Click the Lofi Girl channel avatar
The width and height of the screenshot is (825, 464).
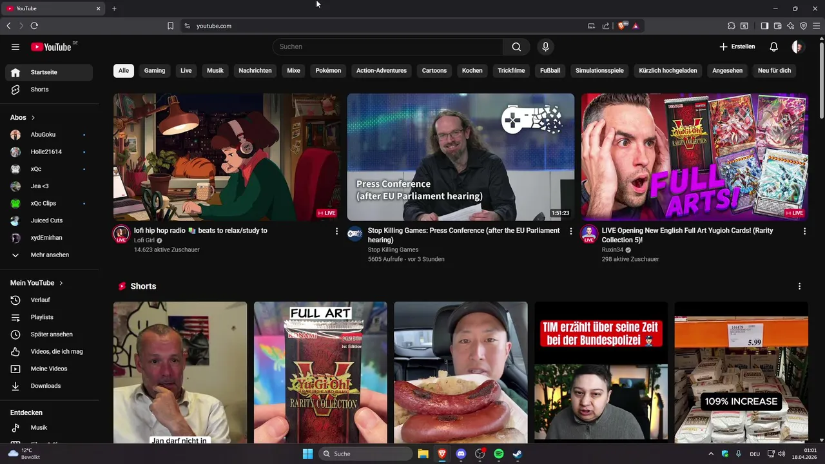(121, 233)
